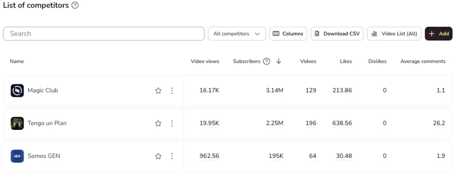
Task: Click the Subscribers sort descending arrow
Action: (x=279, y=61)
